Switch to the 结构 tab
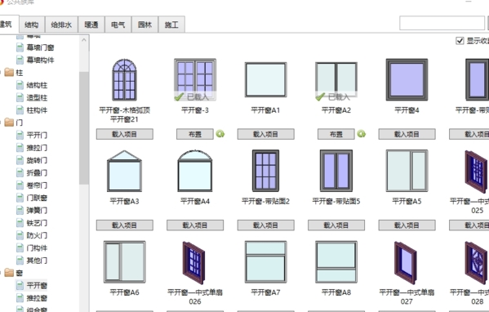Screen dimensions: 489x312 click(32, 25)
